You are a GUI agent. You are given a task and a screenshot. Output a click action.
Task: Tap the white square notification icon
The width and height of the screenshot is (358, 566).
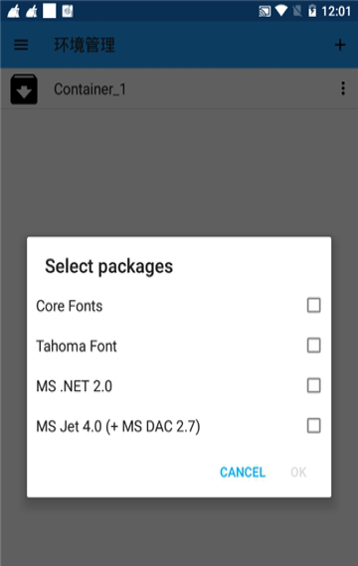[50, 11]
